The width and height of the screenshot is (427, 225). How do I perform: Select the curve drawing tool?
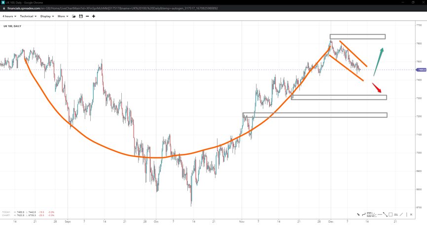pyautogui.click(x=364, y=215)
